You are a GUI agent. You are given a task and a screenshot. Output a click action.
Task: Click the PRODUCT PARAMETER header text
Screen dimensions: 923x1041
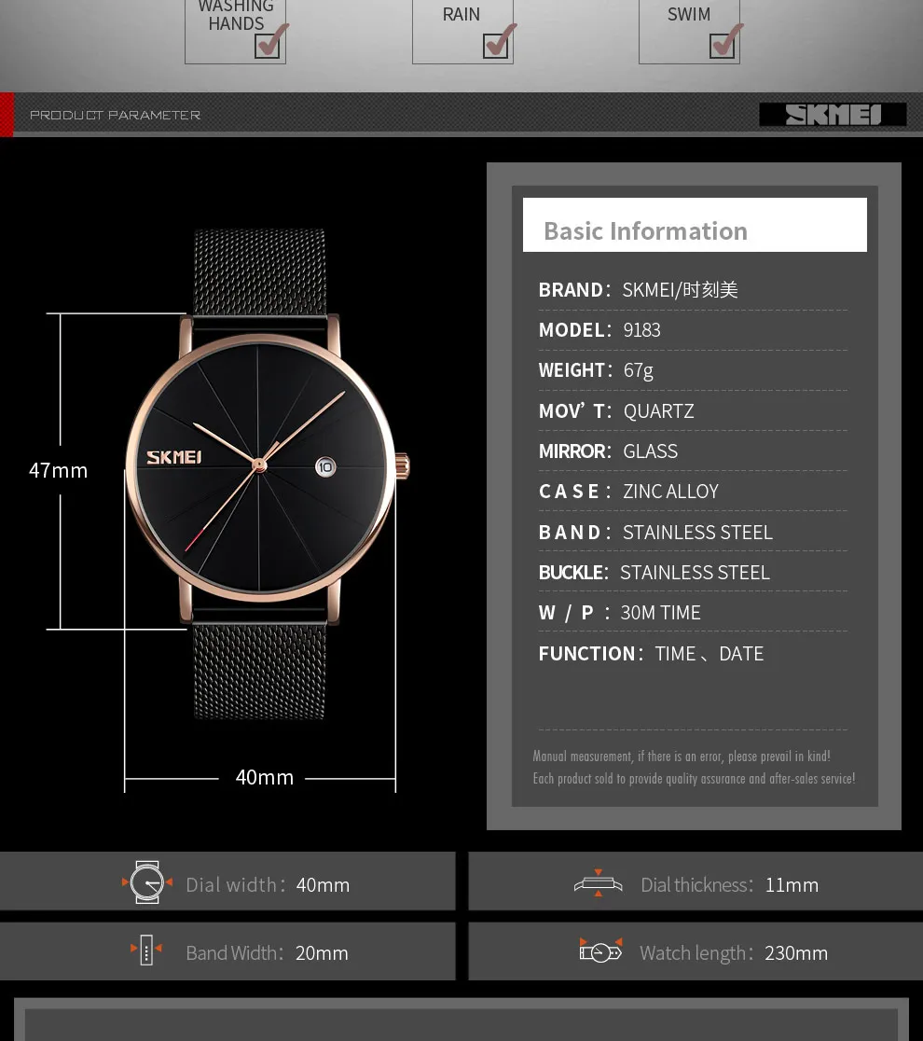pos(115,116)
